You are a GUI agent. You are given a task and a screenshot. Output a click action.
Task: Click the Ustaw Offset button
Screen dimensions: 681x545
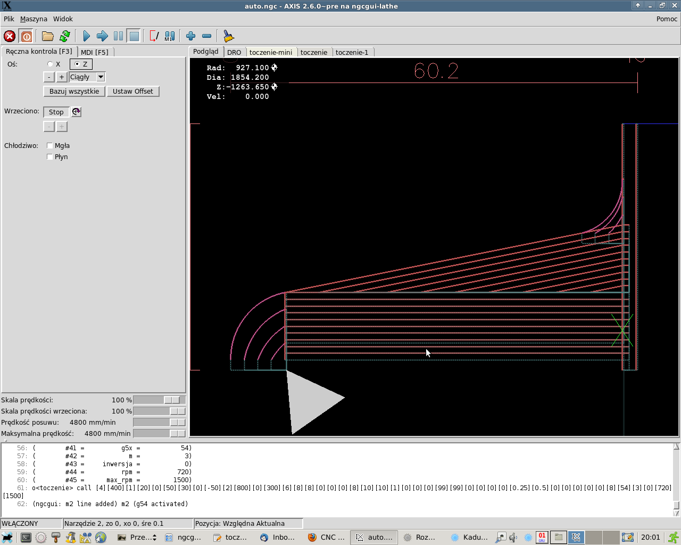pos(133,91)
